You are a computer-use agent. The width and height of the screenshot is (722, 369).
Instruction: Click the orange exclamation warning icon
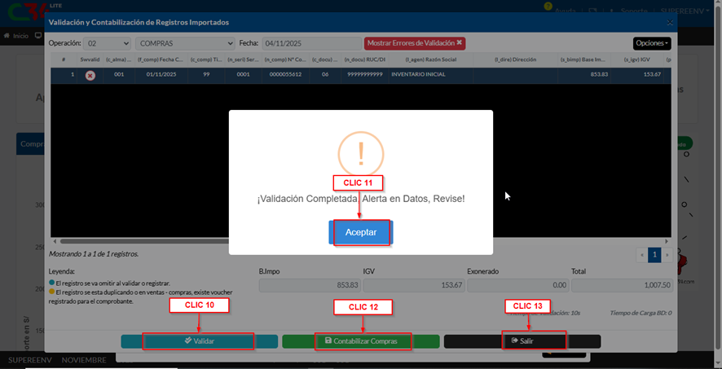pos(361,152)
